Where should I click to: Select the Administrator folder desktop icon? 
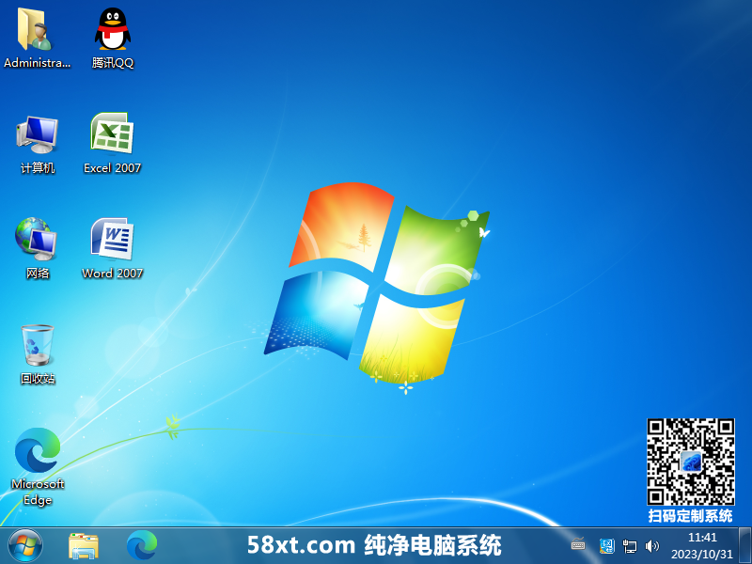click(37, 38)
